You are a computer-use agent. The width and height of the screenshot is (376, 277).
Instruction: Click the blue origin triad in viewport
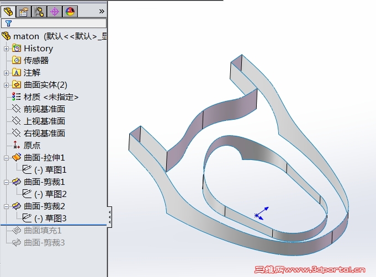261,214
